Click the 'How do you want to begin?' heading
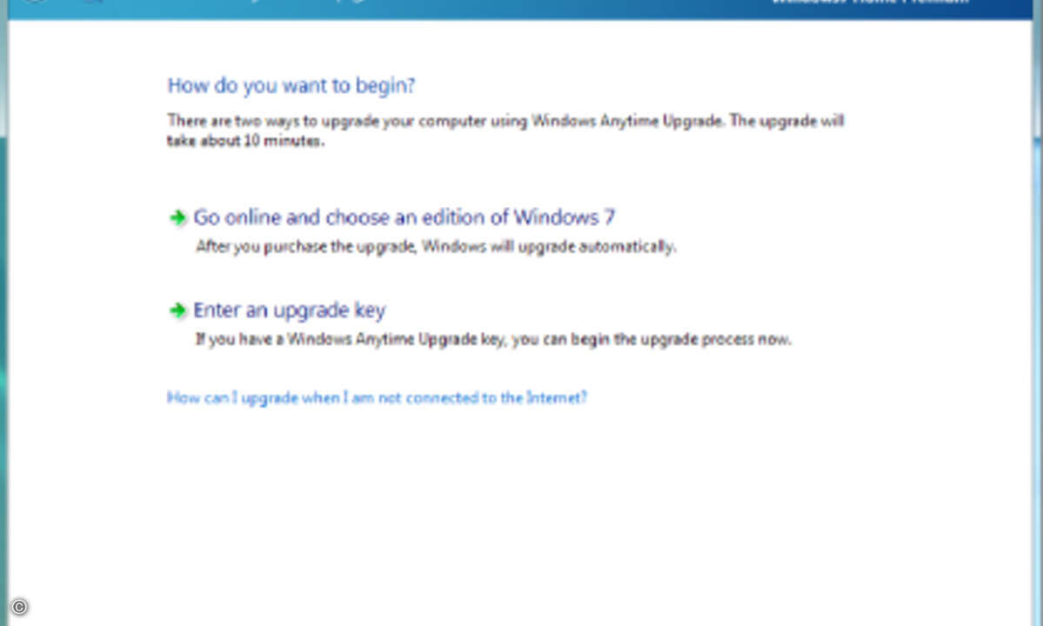This screenshot has width=1043, height=626. point(291,86)
